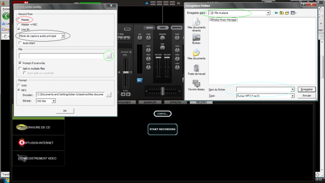Open Poste de travail in the places bar
325x183 pixels.
coord(196,70)
